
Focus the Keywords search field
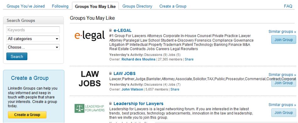(33, 30)
